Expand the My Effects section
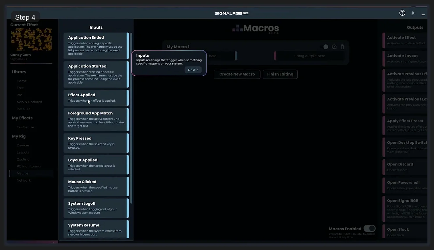 click(x=22, y=118)
